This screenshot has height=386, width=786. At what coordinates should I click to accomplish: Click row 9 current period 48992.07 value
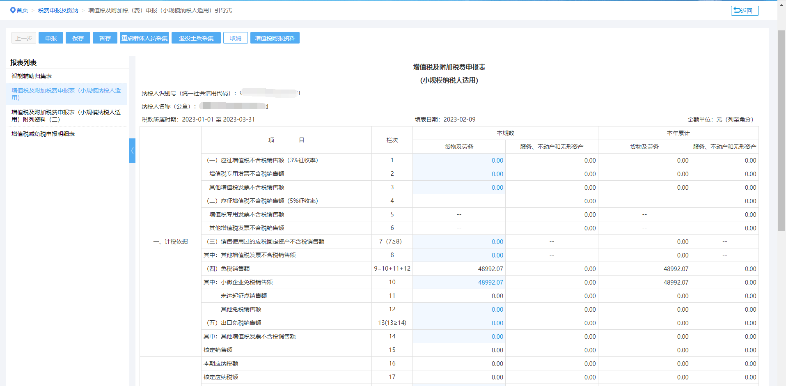coord(490,269)
